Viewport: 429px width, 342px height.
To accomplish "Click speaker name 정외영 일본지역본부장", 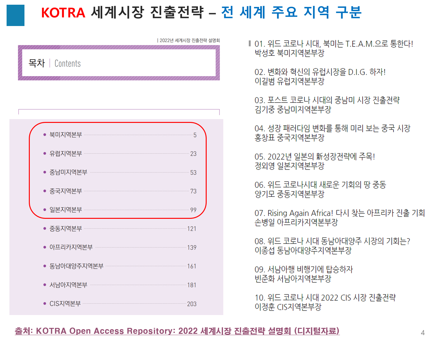I will pos(289,166).
